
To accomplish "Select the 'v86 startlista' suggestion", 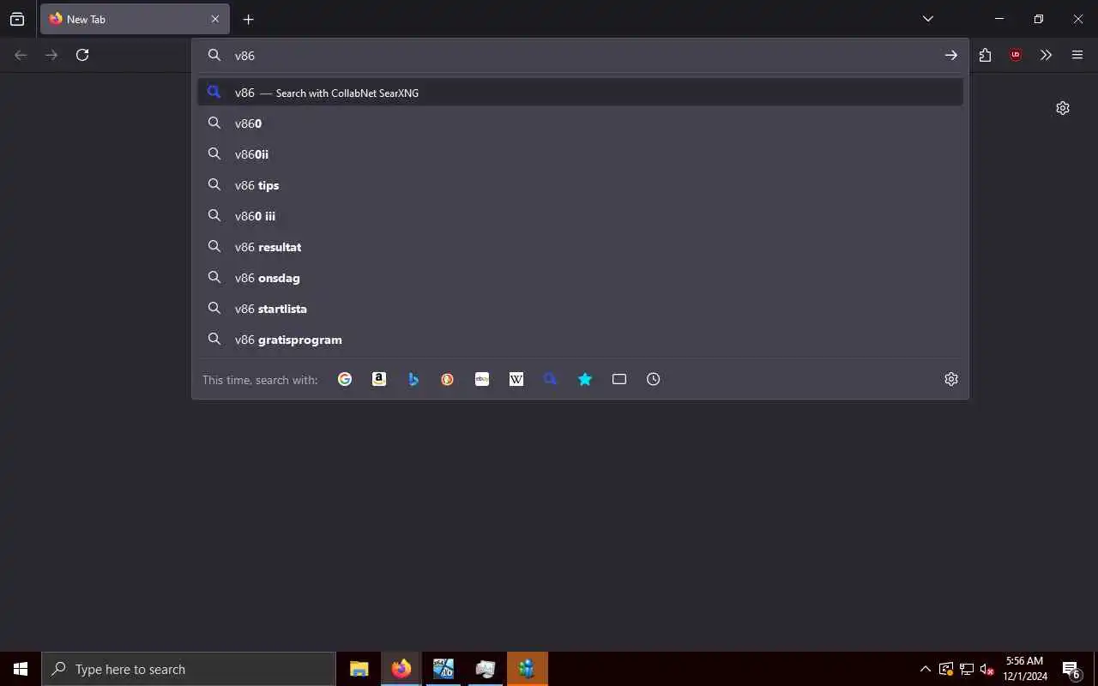I will point(580,309).
